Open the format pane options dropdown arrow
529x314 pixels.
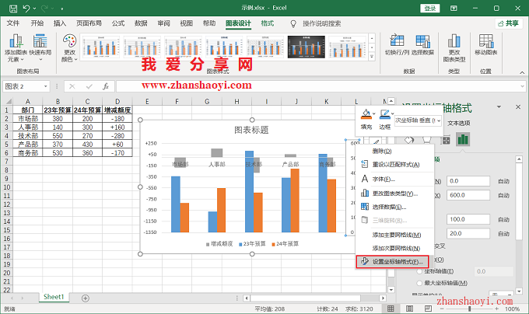(x=499, y=106)
